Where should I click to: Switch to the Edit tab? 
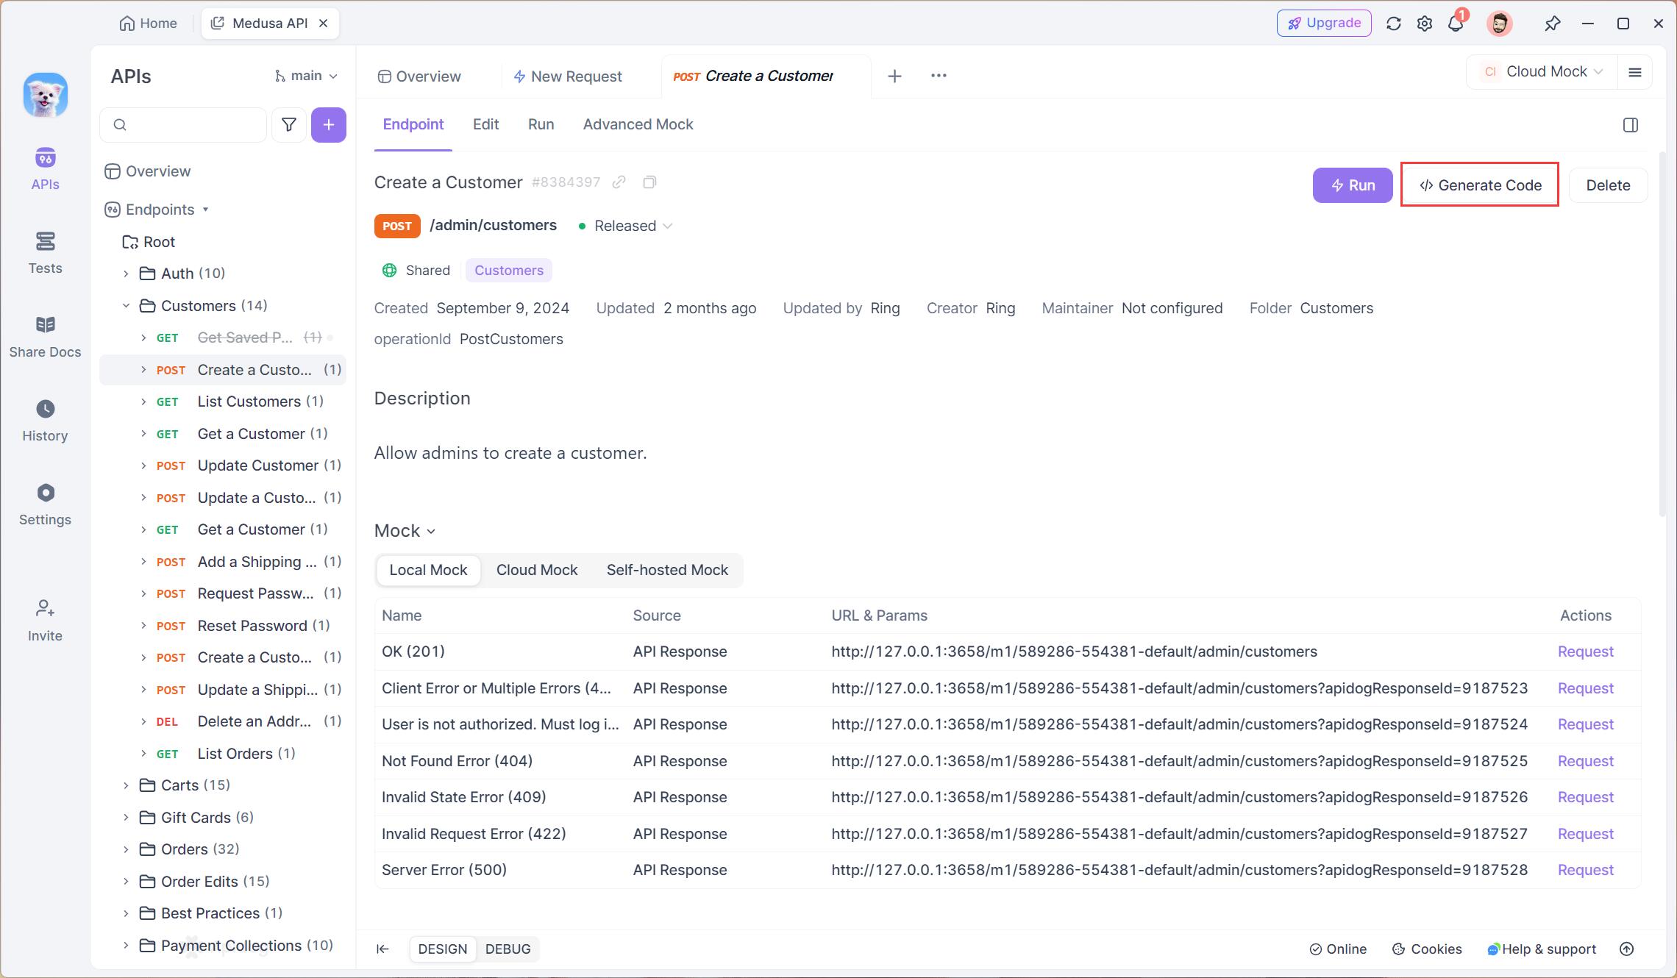click(x=485, y=124)
